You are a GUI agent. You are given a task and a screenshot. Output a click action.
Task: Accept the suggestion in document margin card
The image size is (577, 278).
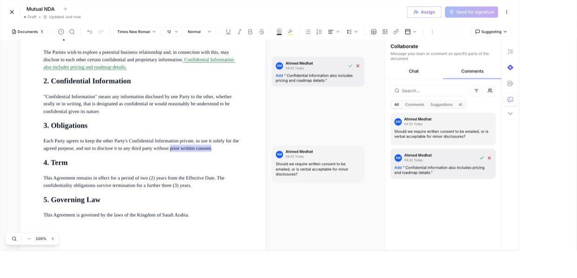point(350,66)
